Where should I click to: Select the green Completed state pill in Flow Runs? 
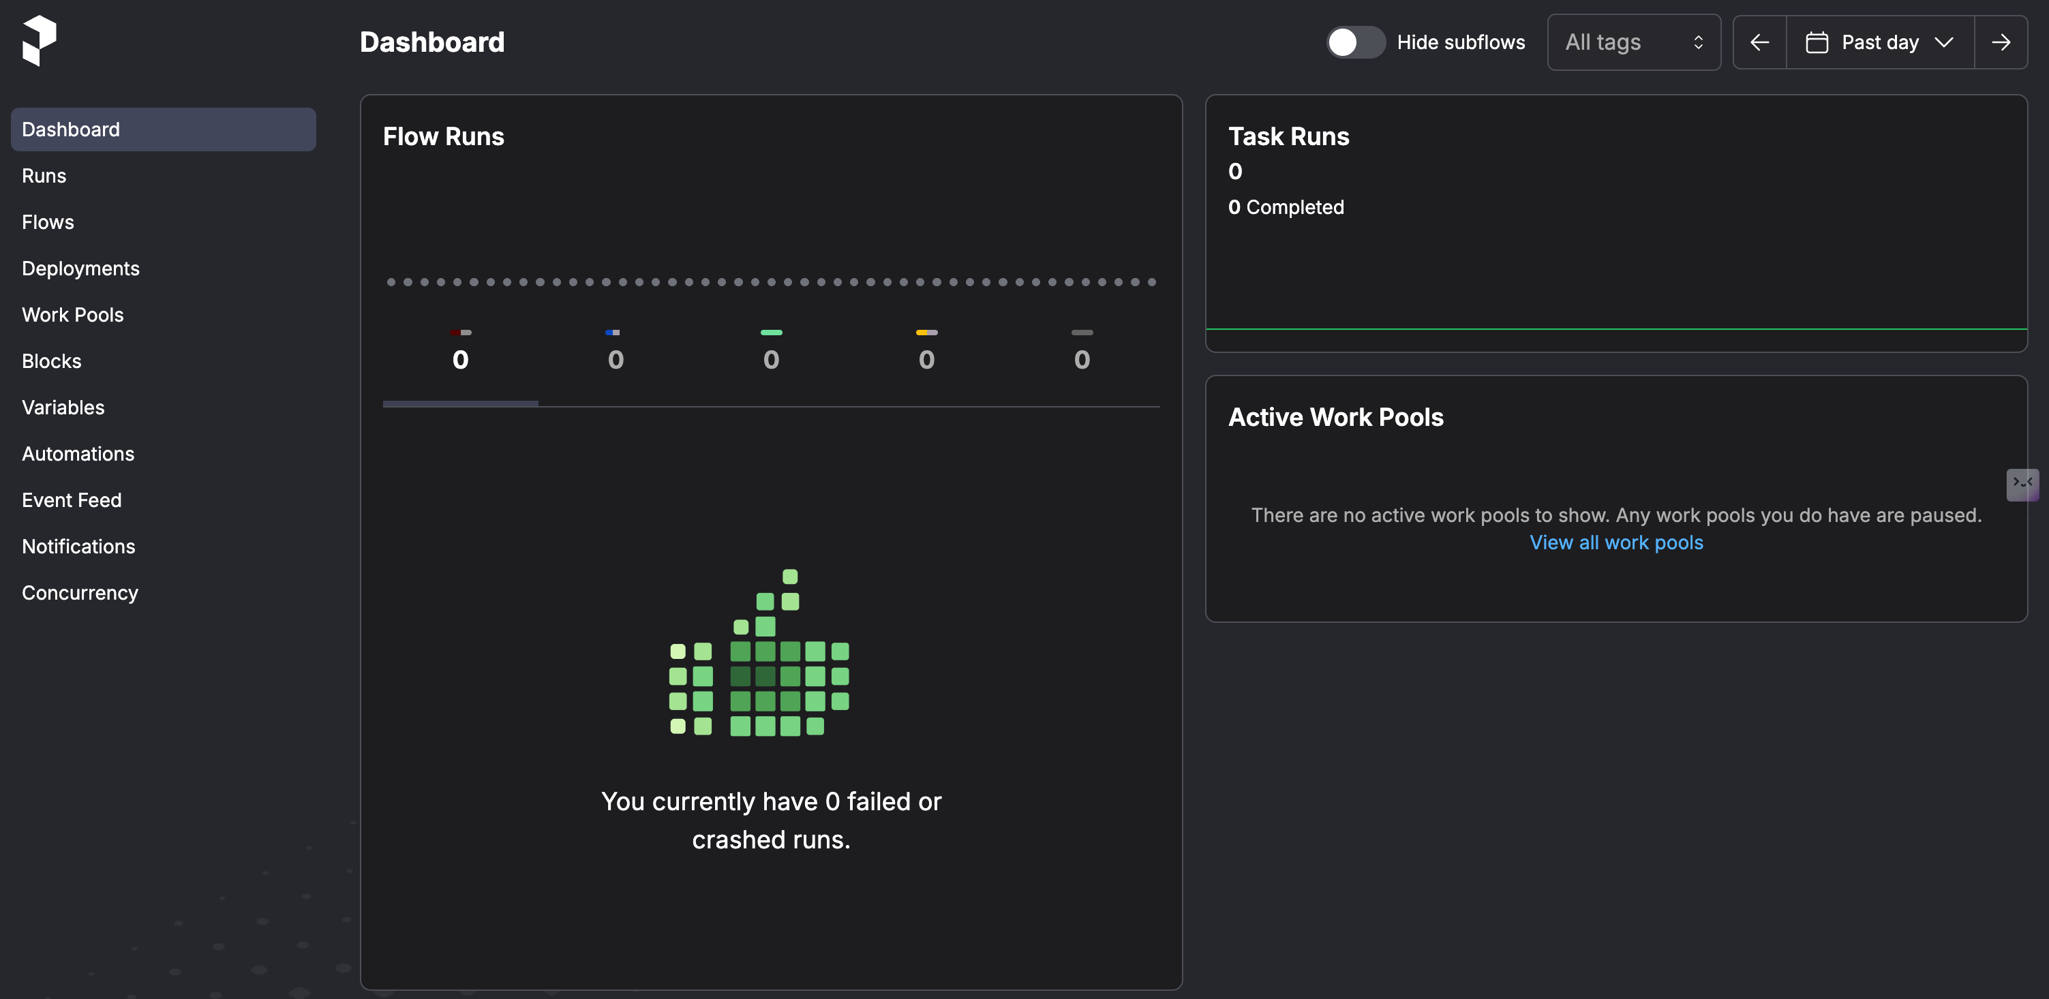(x=771, y=333)
